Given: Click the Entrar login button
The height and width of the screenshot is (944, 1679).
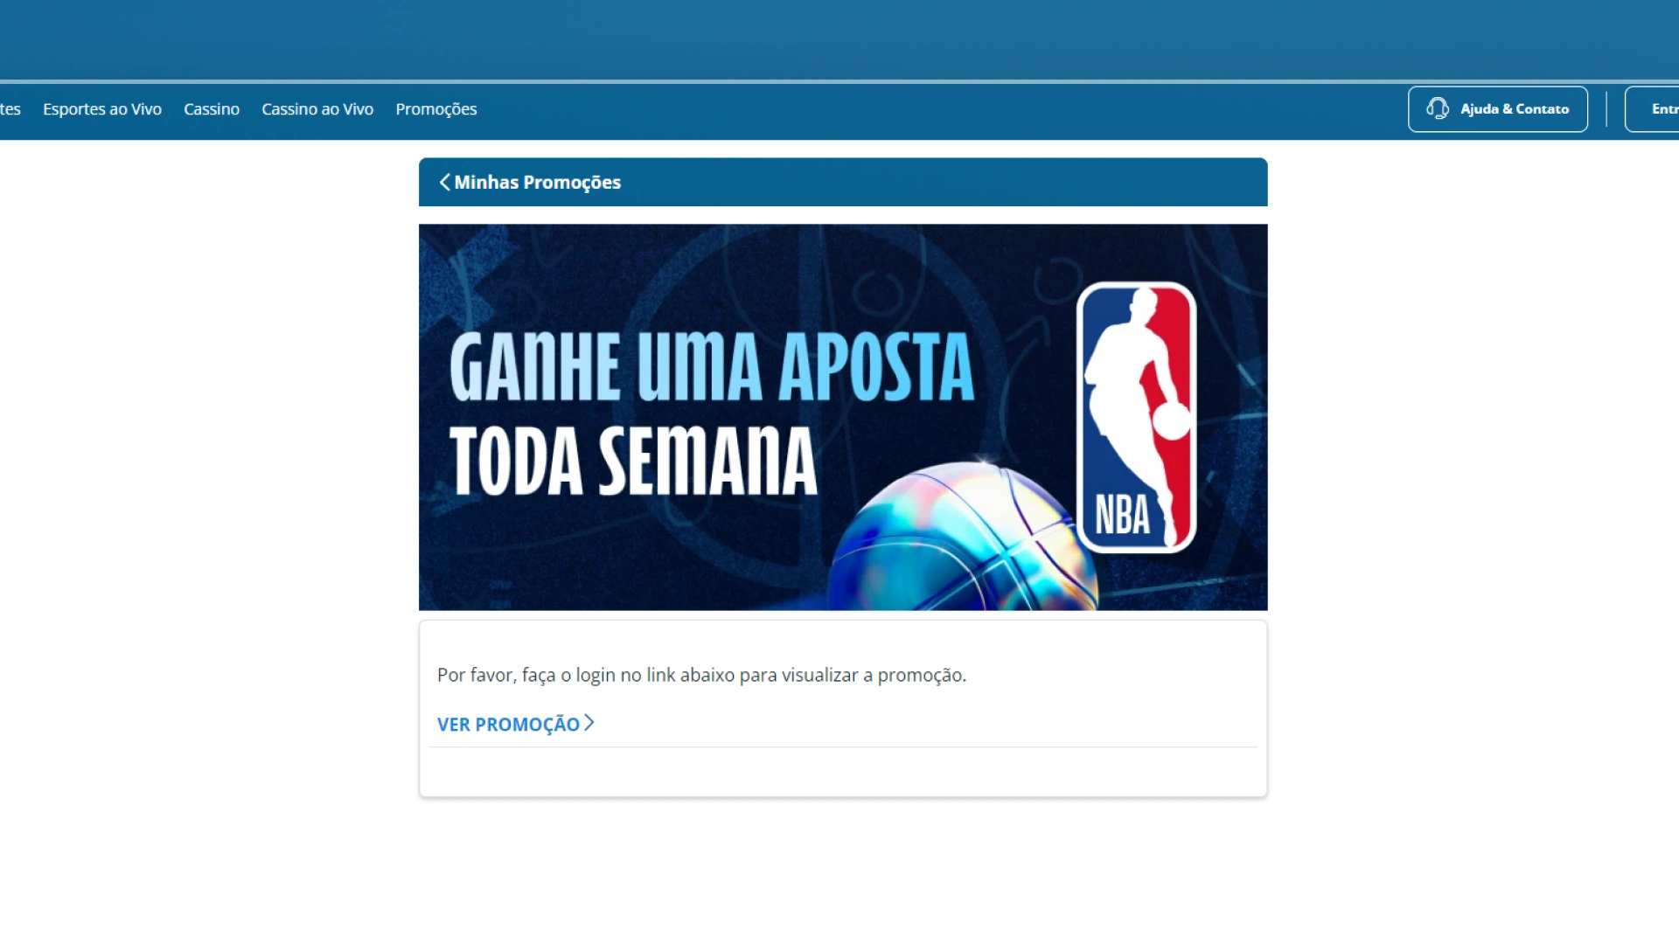Looking at the screenshot, I should pos(1662,108).
